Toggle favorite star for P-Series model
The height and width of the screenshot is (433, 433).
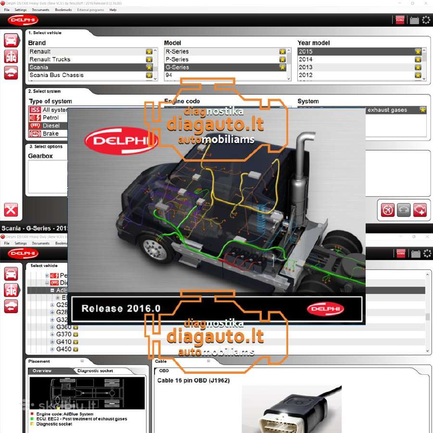282,59
